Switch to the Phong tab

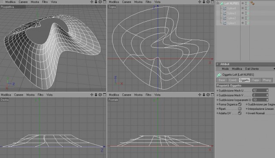(x=267, y=80)
